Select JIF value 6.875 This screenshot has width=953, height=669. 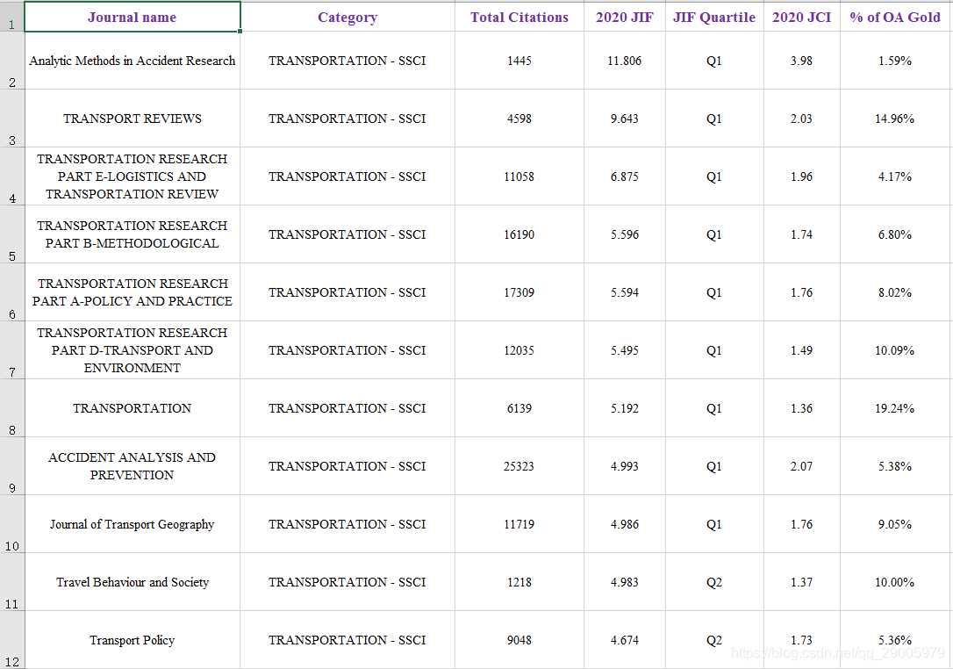coord(624,176)
